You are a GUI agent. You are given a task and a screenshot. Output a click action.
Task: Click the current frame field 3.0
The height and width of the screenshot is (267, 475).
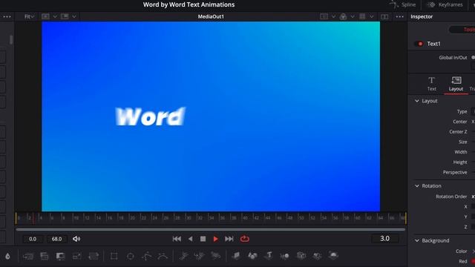point(384,239)
